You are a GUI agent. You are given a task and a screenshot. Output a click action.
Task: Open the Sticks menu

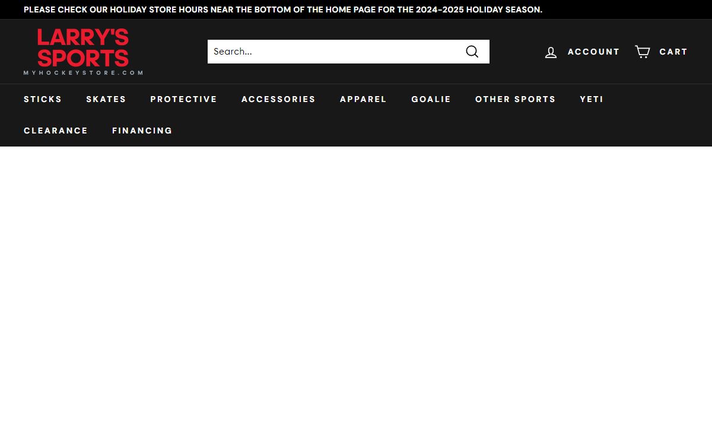[43, 99]
